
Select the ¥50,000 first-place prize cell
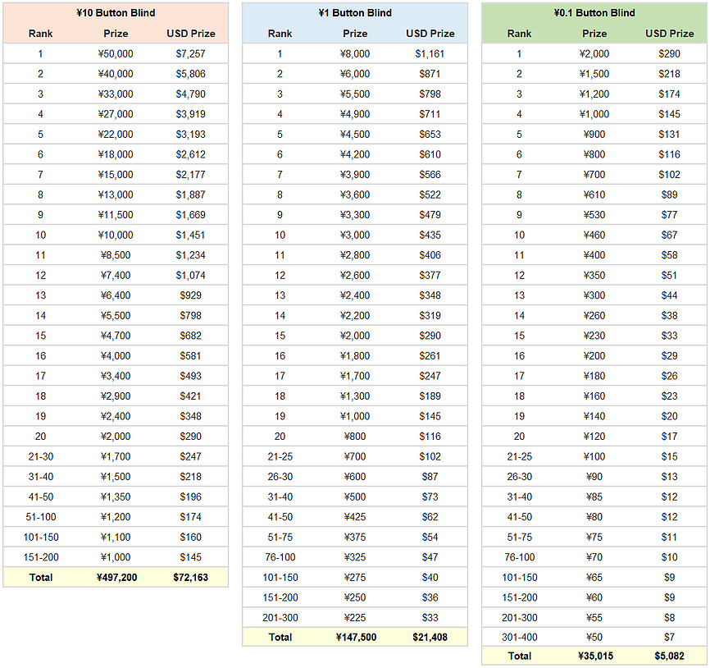click(116, 53)
